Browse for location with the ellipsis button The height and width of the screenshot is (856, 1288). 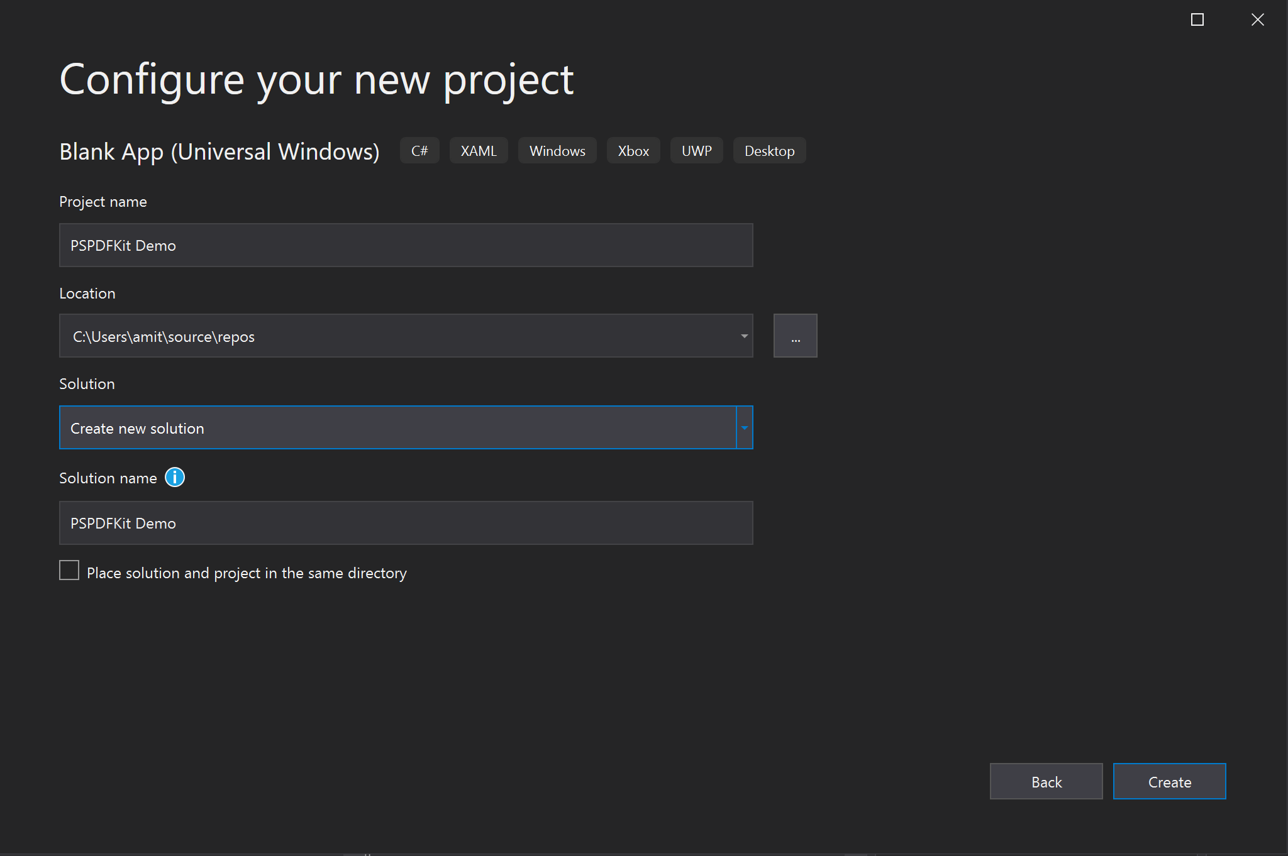point(796,336)
